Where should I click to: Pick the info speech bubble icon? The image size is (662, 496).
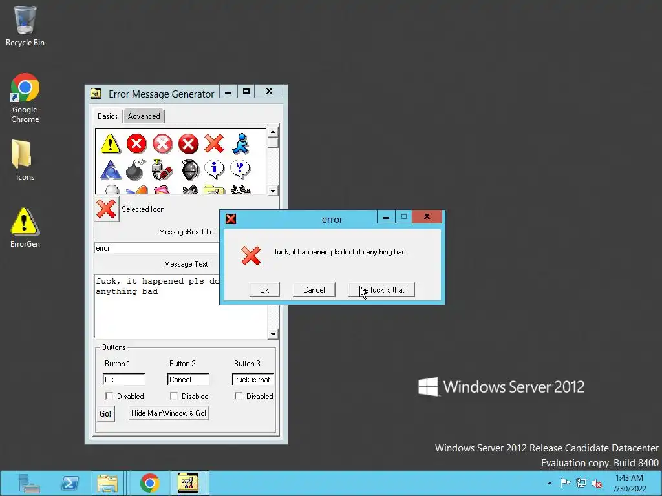(x=215, y=170)
